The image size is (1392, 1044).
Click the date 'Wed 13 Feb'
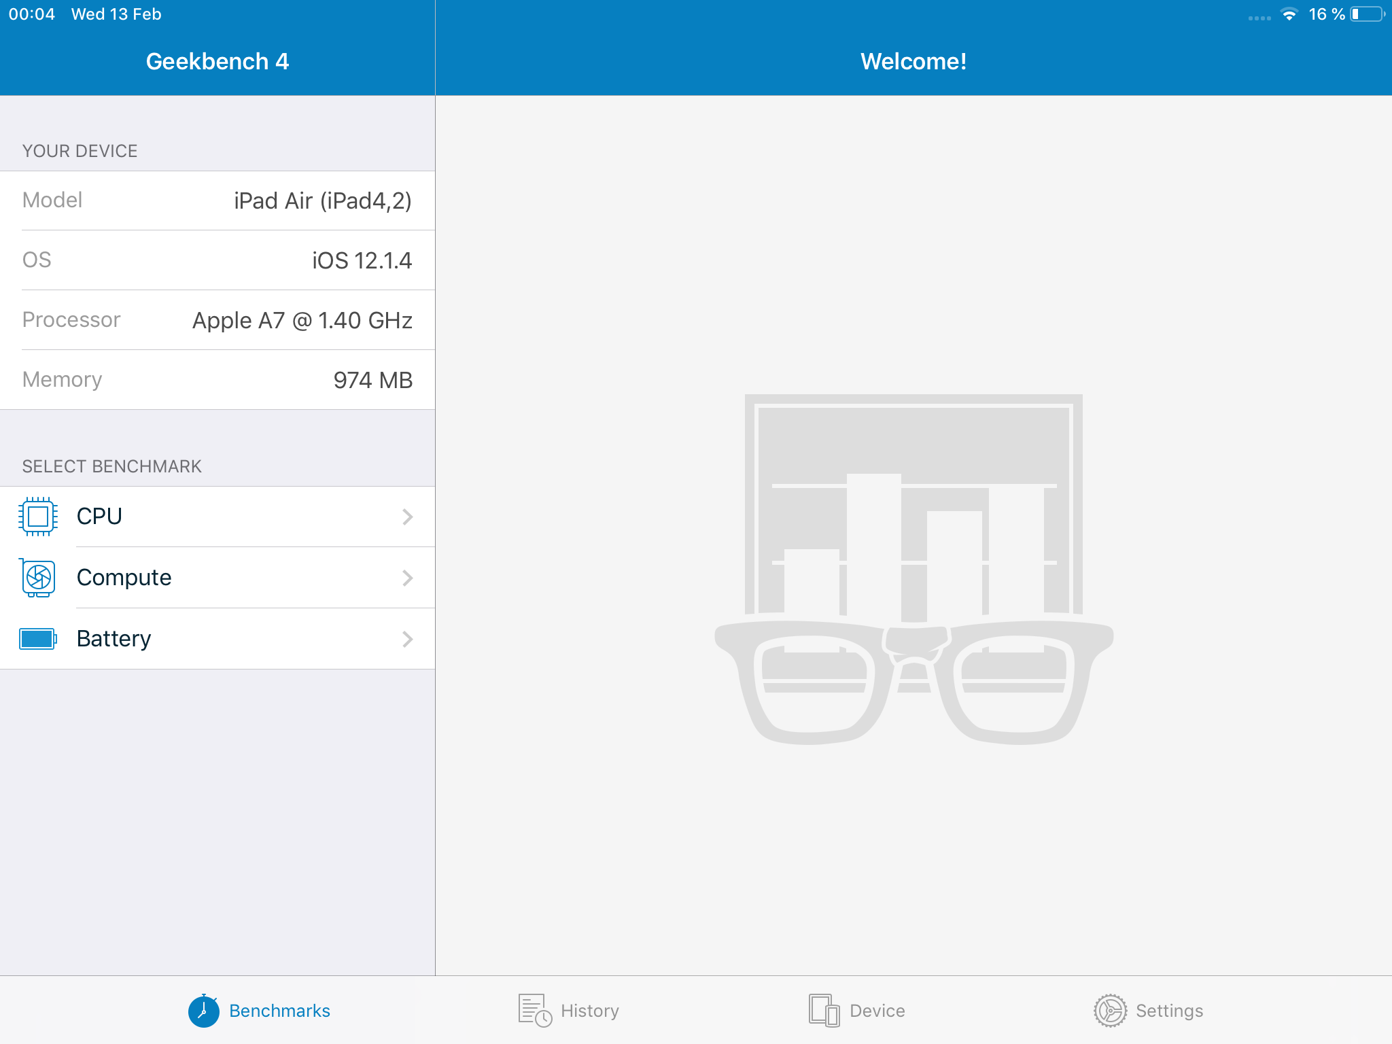point(116,14)
